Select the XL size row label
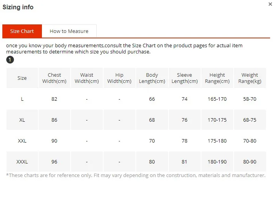 pyautogui.click(x=22, y=120)
